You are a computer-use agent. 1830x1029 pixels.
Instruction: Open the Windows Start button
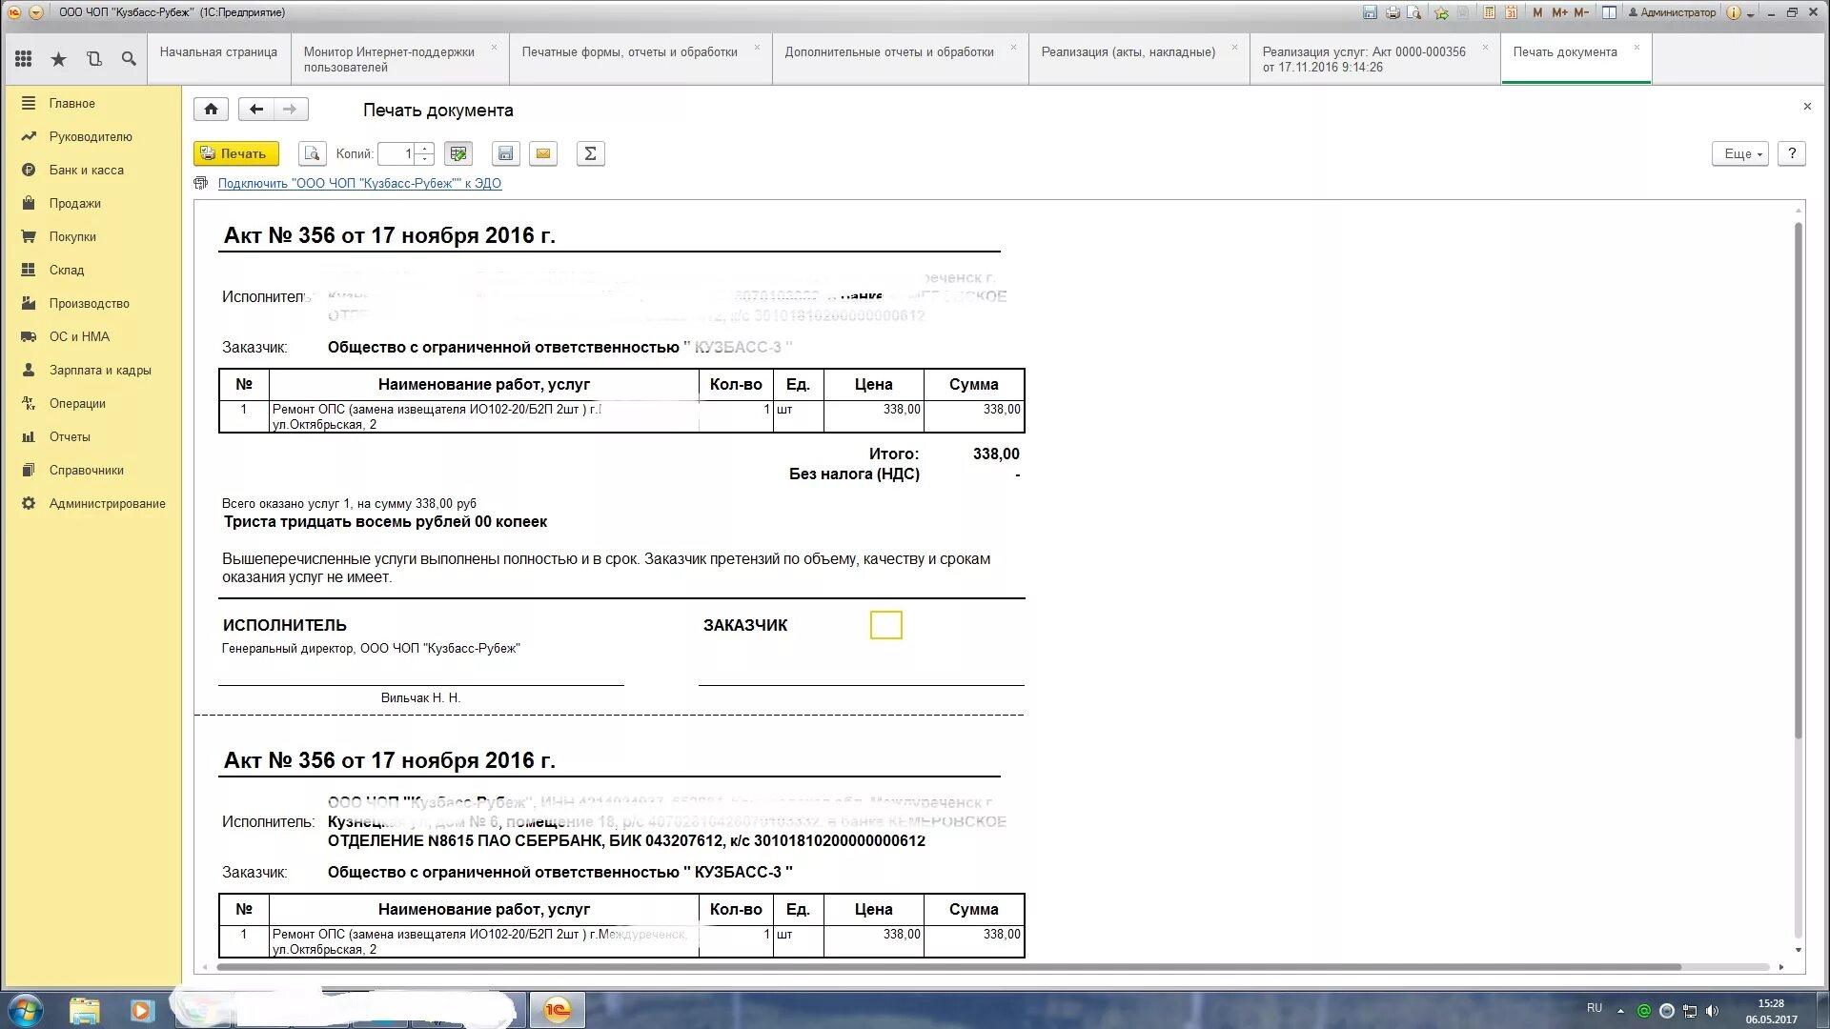pyautogui.click(x=25, y=1010)
